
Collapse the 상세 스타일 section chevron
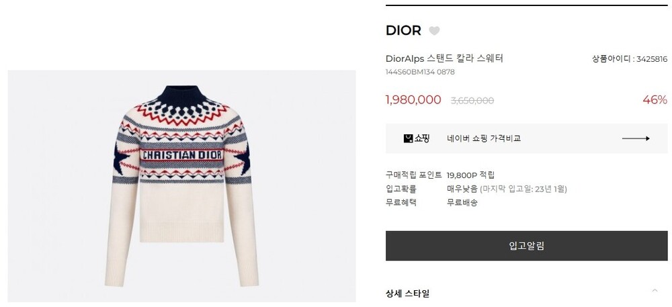655,291
